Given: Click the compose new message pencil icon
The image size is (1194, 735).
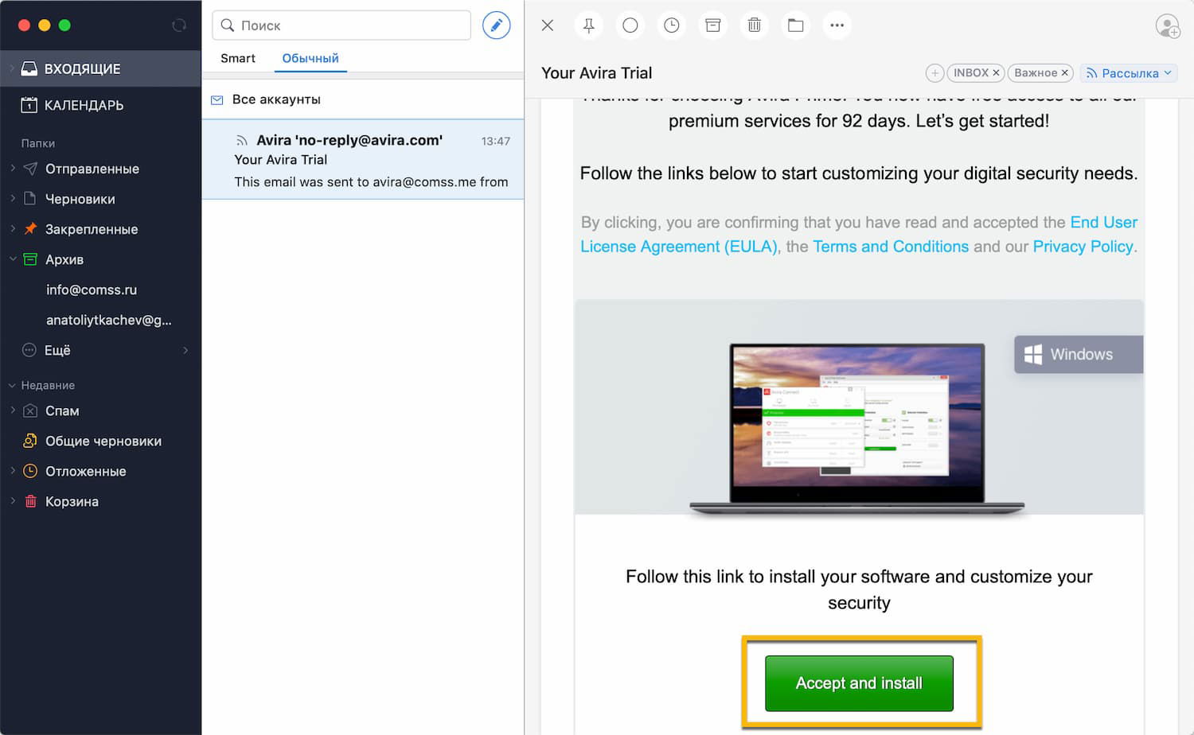Looking at the screenshot, I should tap(496, 25).
